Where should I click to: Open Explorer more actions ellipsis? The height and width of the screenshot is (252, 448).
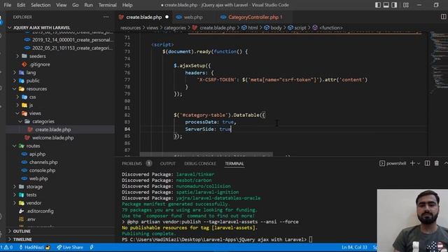[106, 17]
